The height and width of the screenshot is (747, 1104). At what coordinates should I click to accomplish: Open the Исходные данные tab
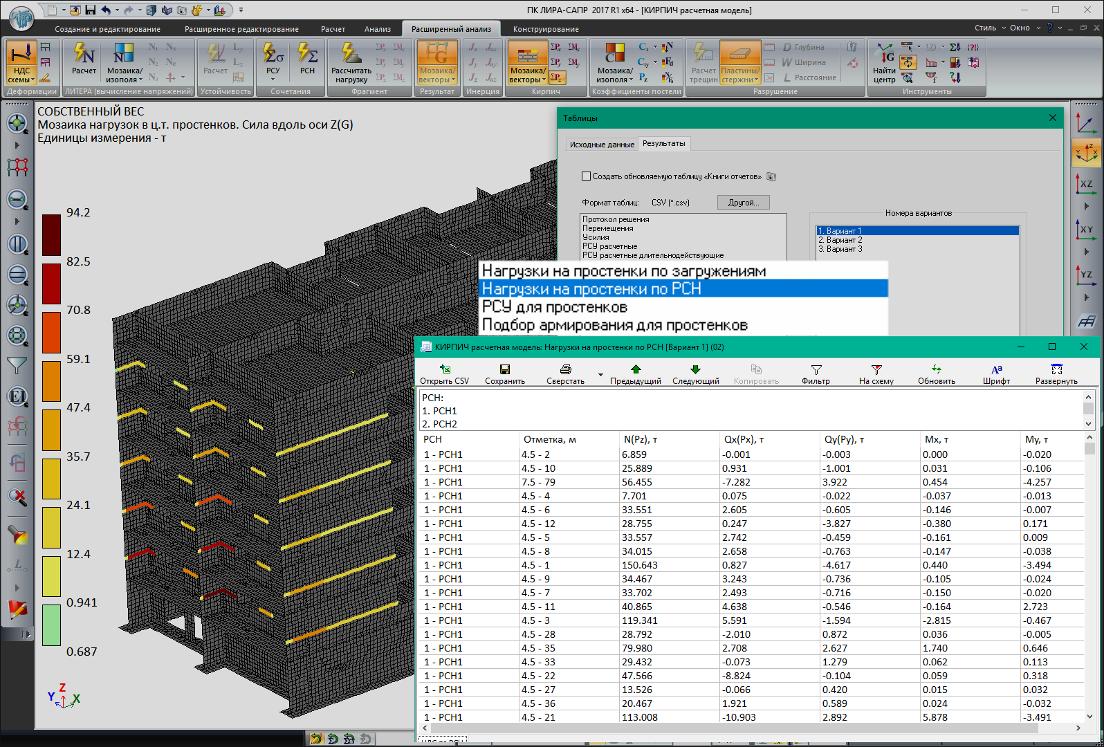602,145
